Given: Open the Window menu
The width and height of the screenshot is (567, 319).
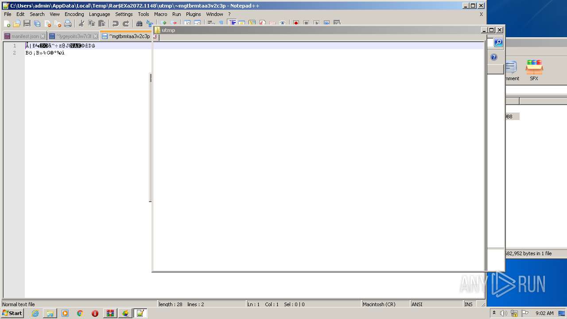Looking at the screenshot, I should (214, 14).
